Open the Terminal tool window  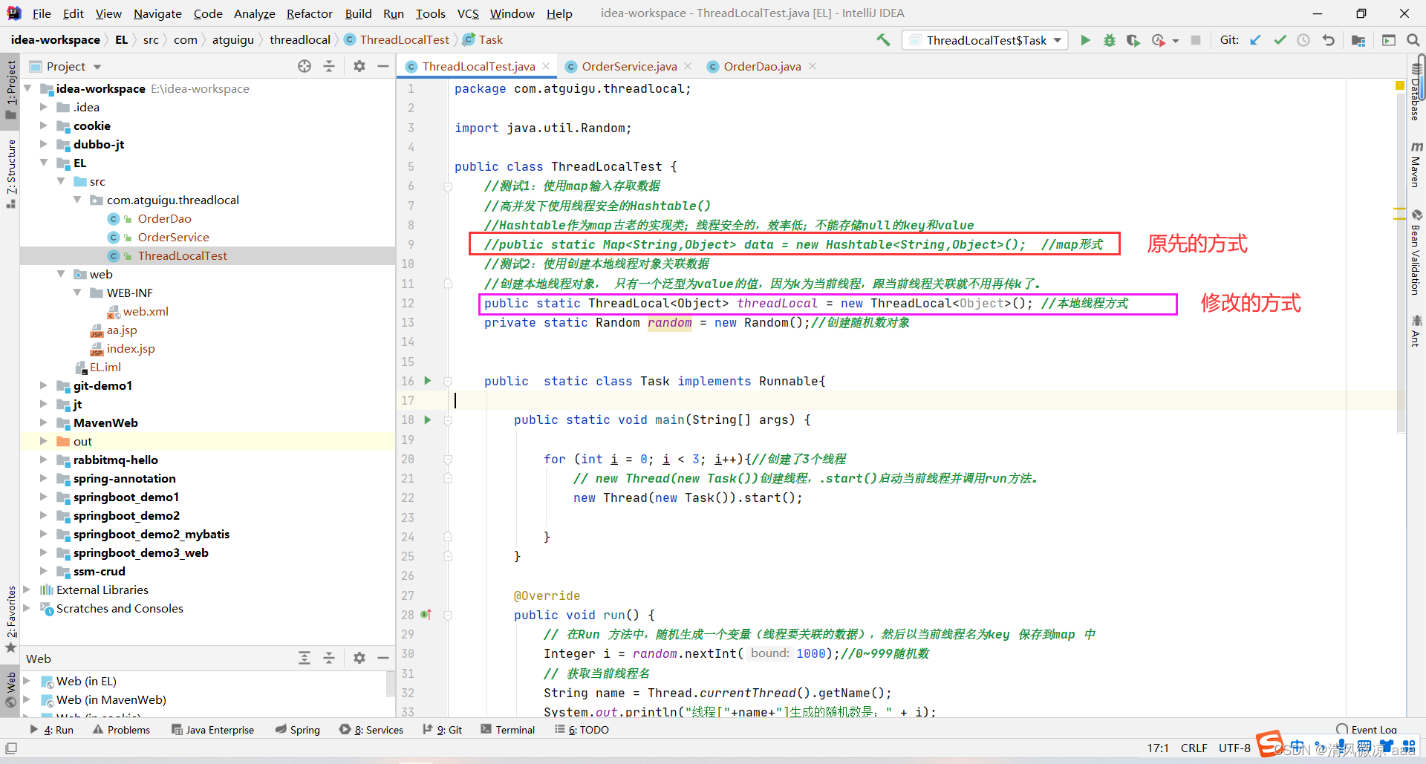[x=507, y=730]
